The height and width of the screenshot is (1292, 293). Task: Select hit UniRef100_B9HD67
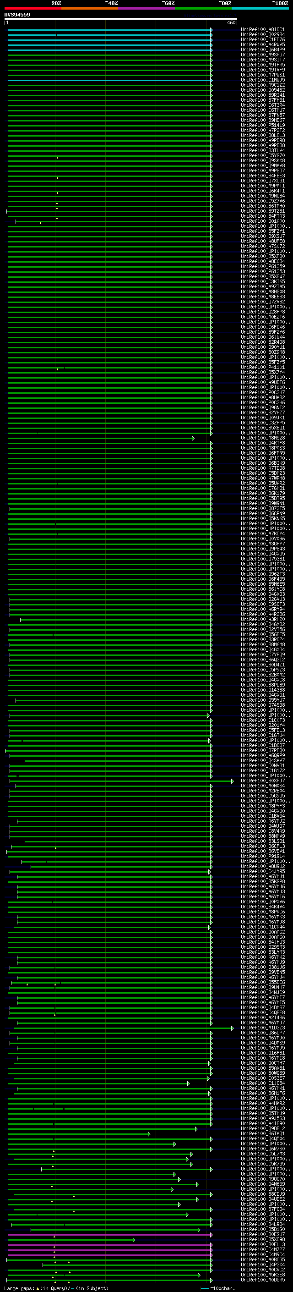coord(263,121)
